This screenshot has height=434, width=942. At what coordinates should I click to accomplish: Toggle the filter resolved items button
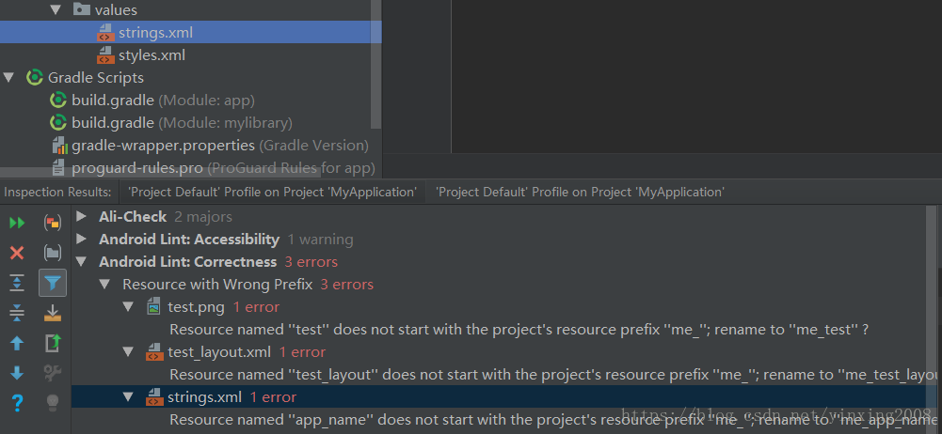click(x=53, y=283)
